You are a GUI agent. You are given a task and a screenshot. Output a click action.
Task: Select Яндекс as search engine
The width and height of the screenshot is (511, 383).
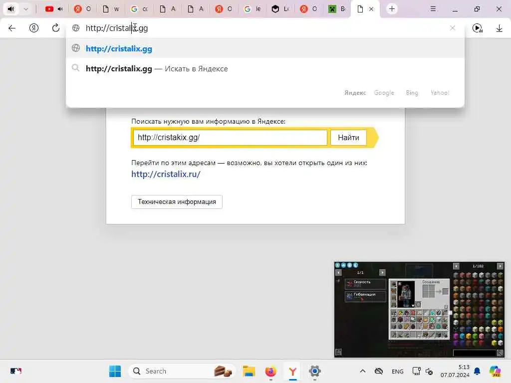click(x=355, y=93)
